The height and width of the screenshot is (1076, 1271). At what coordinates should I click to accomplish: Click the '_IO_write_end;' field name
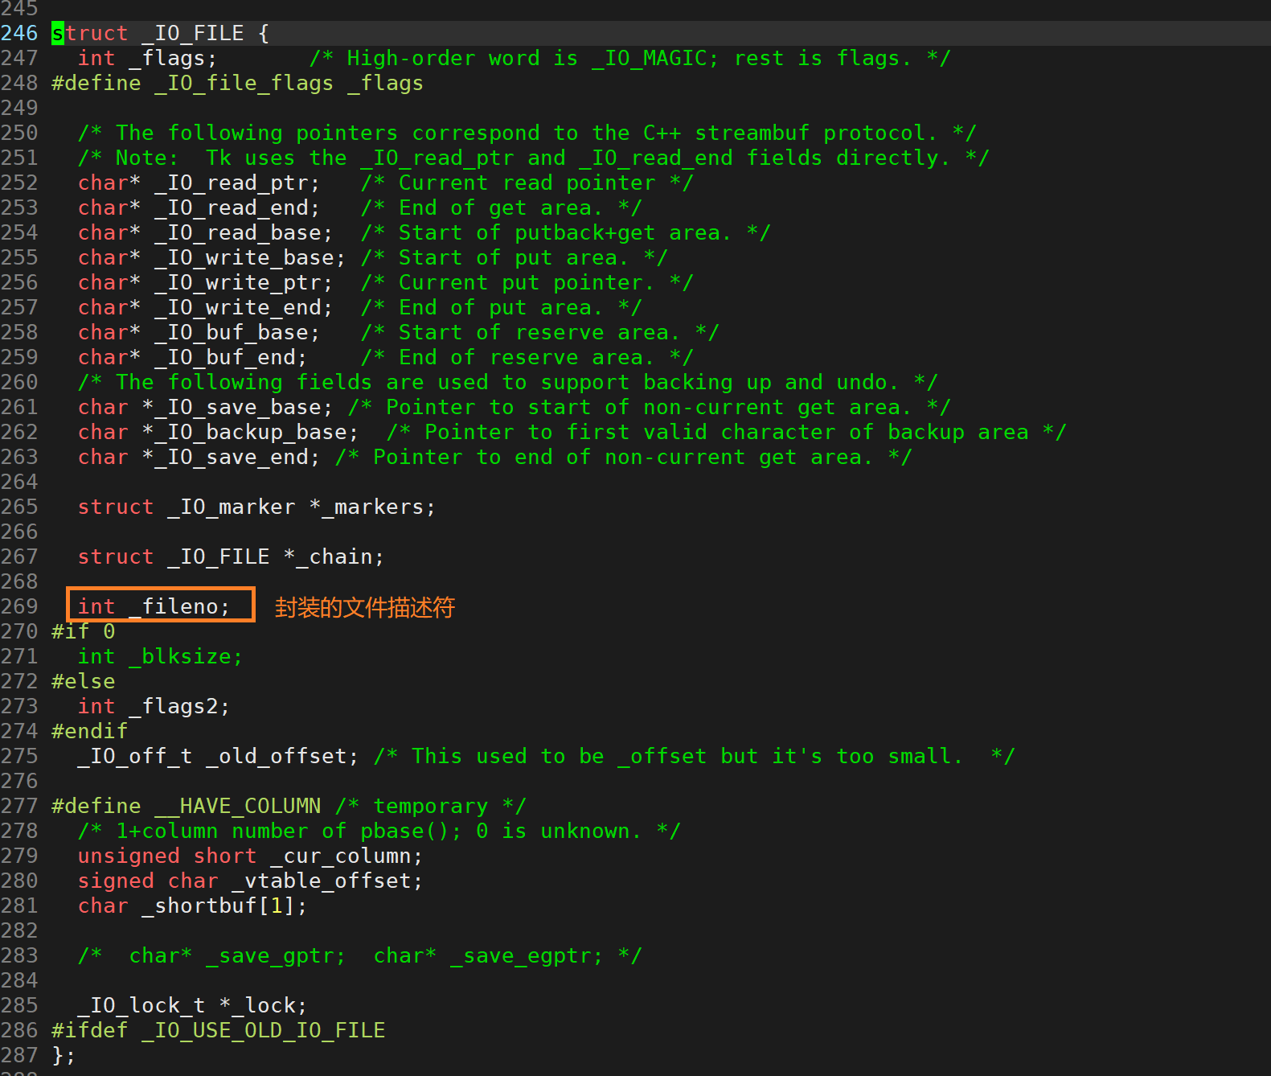(244, 307)
